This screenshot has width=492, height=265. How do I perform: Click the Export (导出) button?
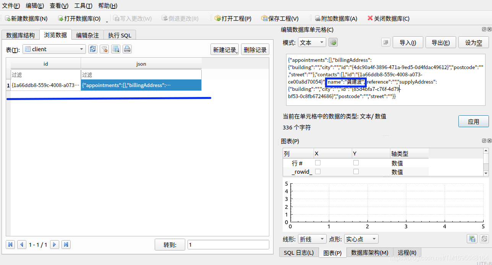click(440, 42)
